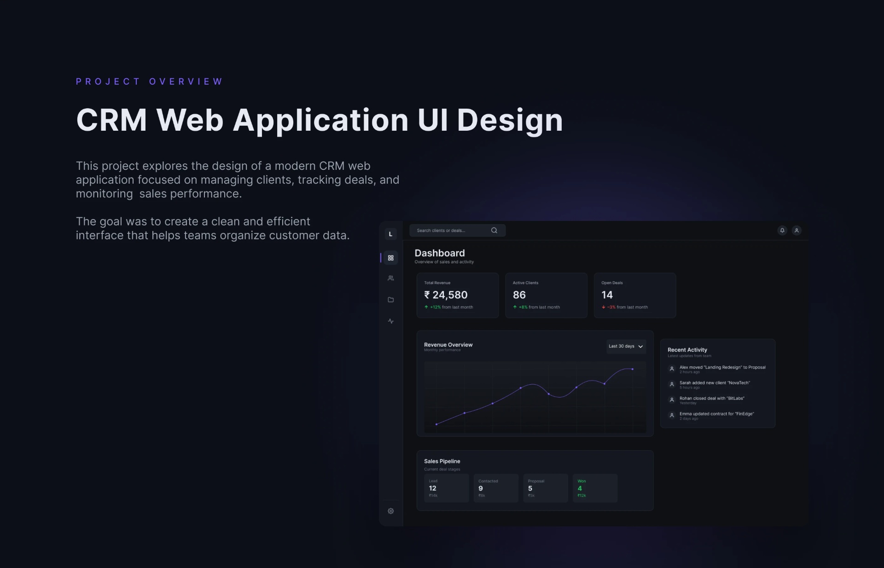
Task: Open the activity pulse icon in sidebar
Action: [391, 321]
